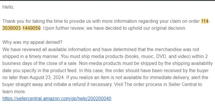The image size is (215, 105).
Task: Click the highlighted order number segment 3536003
Action: (x=12, y=28)
